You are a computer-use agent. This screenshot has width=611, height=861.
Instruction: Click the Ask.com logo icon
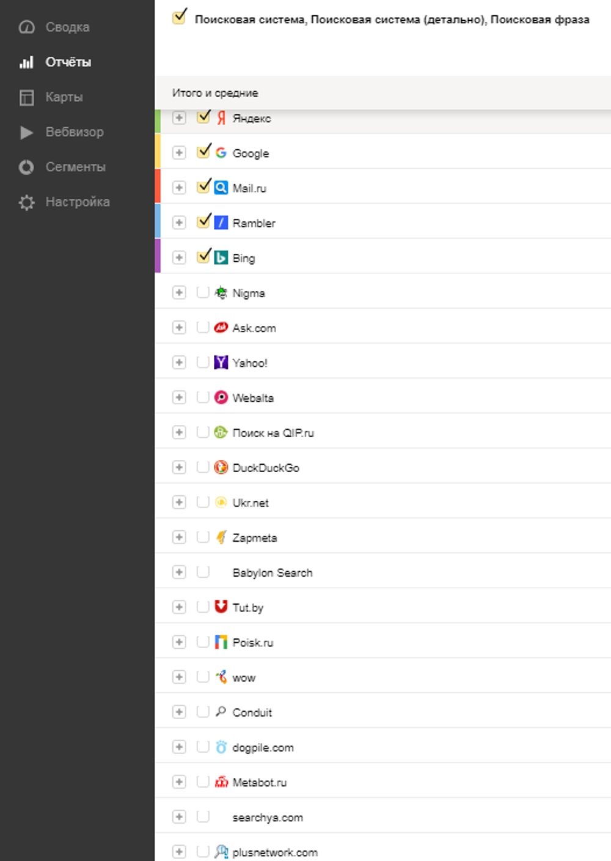[x=221, y=327]
